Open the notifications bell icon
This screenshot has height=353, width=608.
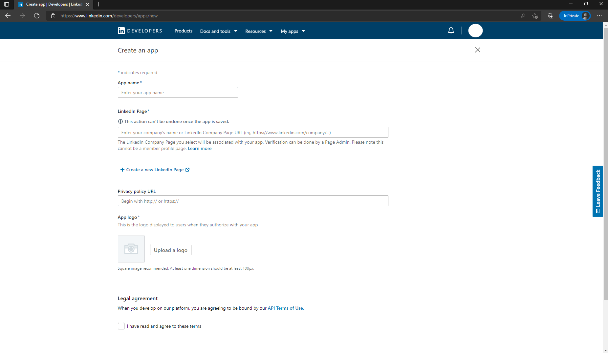(451, 30)
